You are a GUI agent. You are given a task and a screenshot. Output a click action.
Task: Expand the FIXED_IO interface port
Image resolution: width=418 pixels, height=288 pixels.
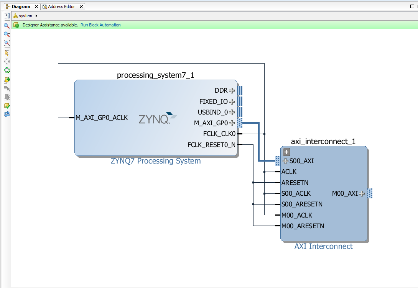coord(232,101)
